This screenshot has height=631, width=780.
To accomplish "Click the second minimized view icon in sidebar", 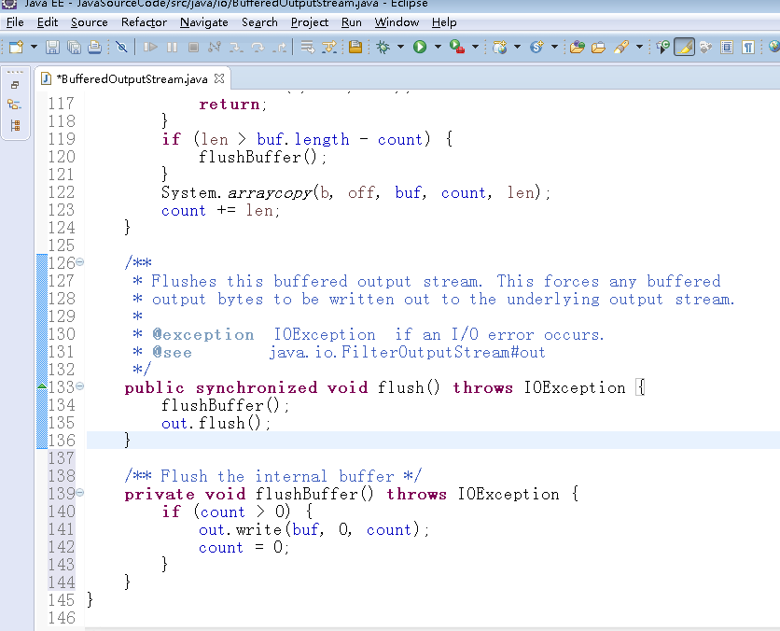I will pyautogui.click(x=15, y=105).
